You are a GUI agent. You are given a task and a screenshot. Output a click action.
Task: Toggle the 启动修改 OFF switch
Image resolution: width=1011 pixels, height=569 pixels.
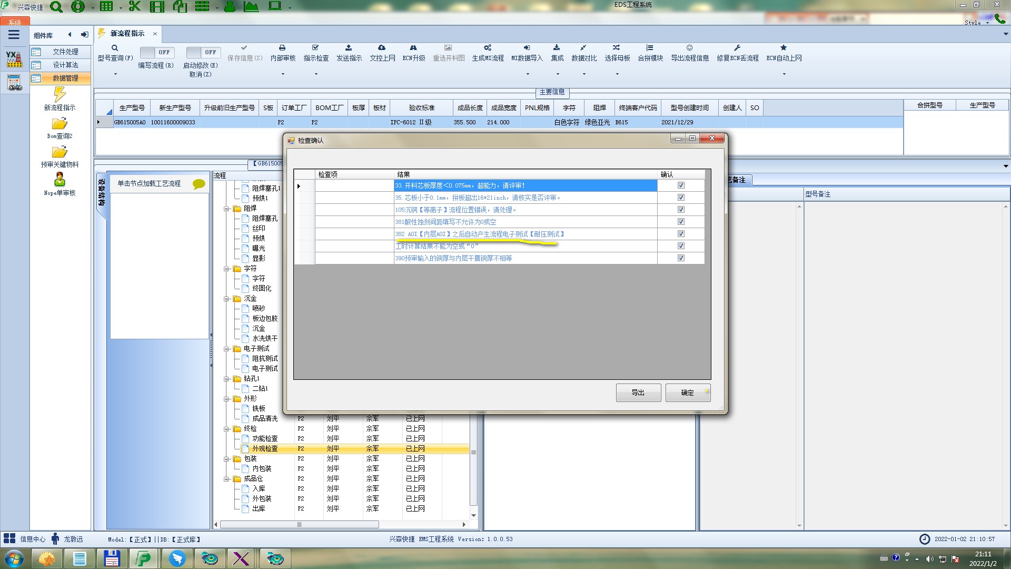pyautogui.click(x=202, y=52)
